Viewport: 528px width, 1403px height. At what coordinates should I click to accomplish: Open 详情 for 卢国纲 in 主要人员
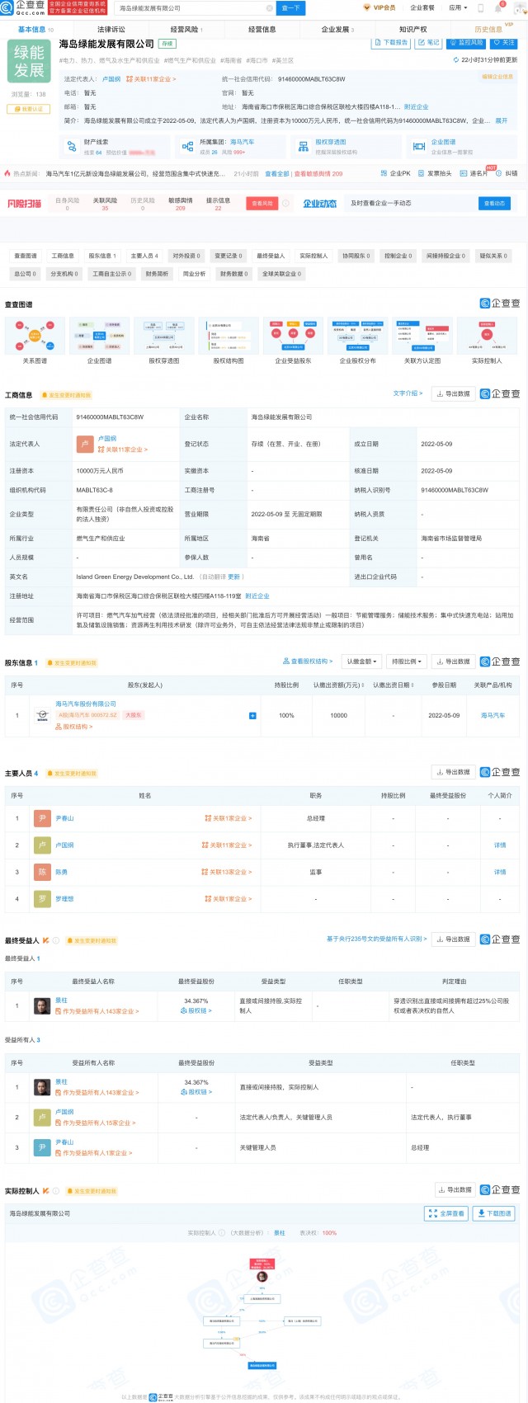500,845
